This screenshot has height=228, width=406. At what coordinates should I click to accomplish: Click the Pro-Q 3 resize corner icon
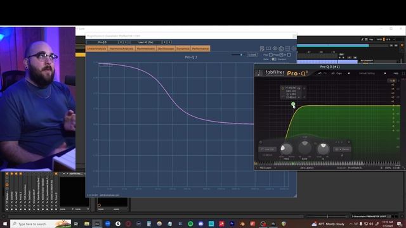pyautogui.click(x=403, y=168)
